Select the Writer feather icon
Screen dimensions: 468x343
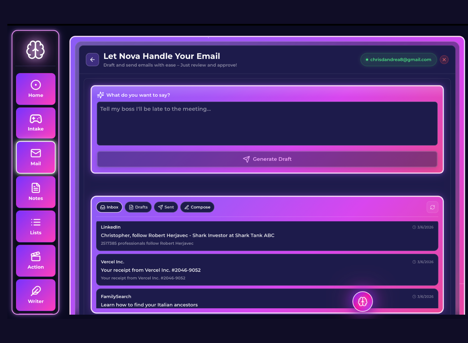point(36,295)
